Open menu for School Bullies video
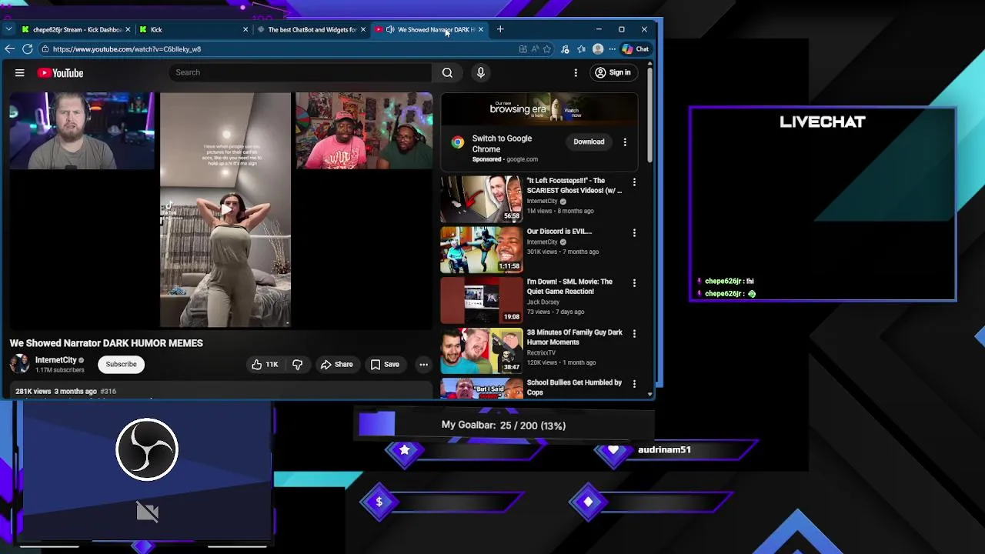This screenshot has width=985, height=554. [x=634, y=383]
